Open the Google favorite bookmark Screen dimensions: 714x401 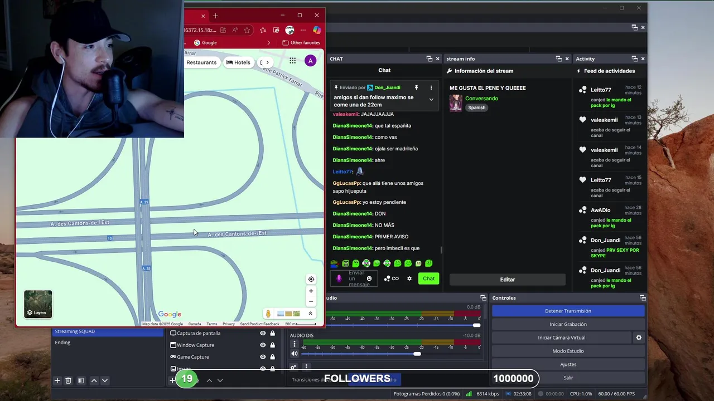click(x=205, y=43)
